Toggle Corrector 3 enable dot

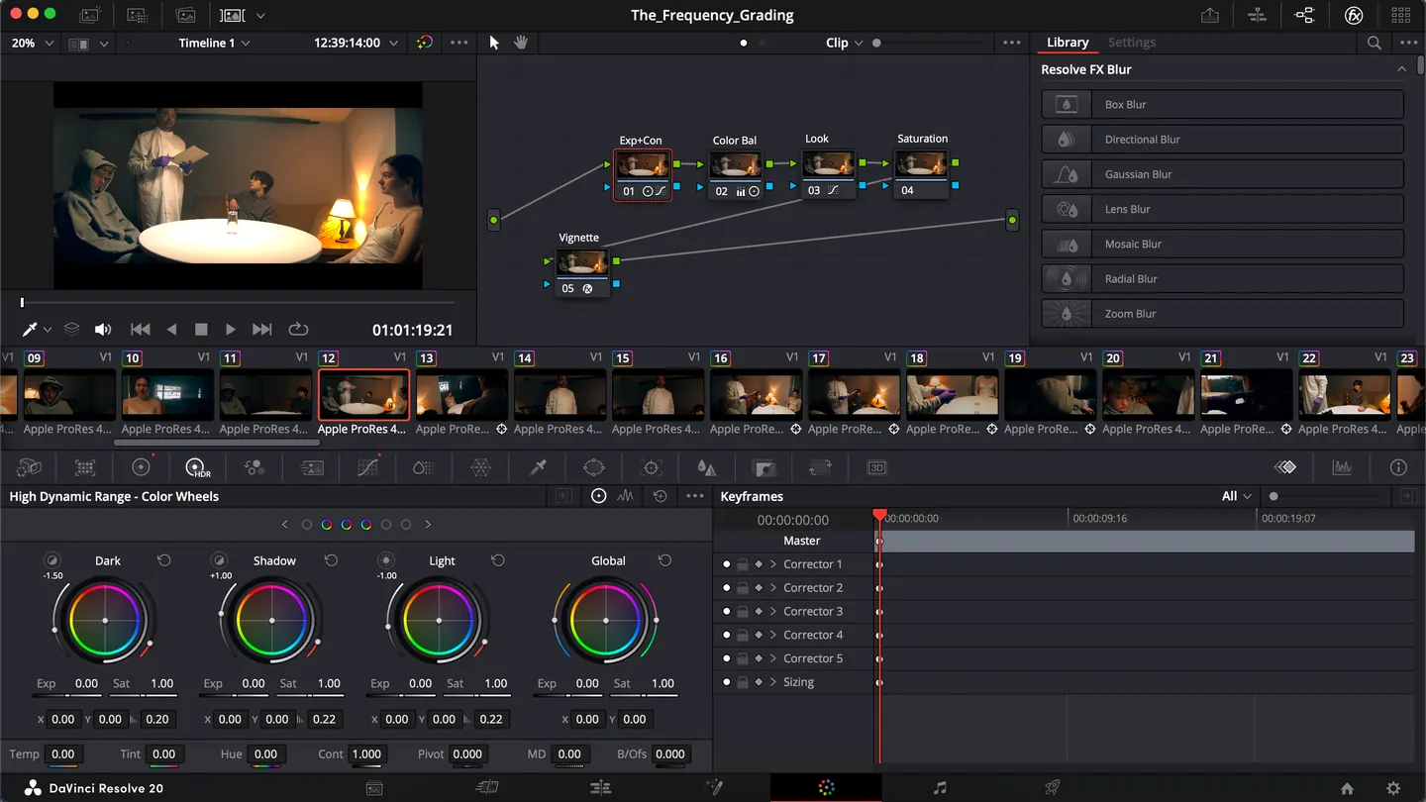click(726, 612)
